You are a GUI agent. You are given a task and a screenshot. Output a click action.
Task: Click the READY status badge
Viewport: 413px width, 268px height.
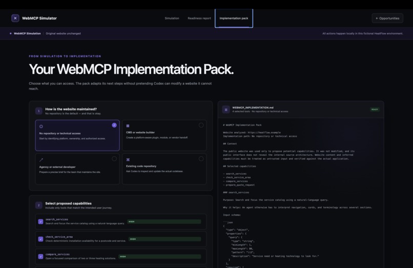[x=375, y=109]
